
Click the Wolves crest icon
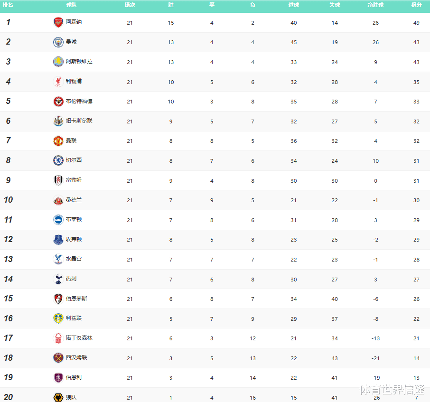[58, 397]
